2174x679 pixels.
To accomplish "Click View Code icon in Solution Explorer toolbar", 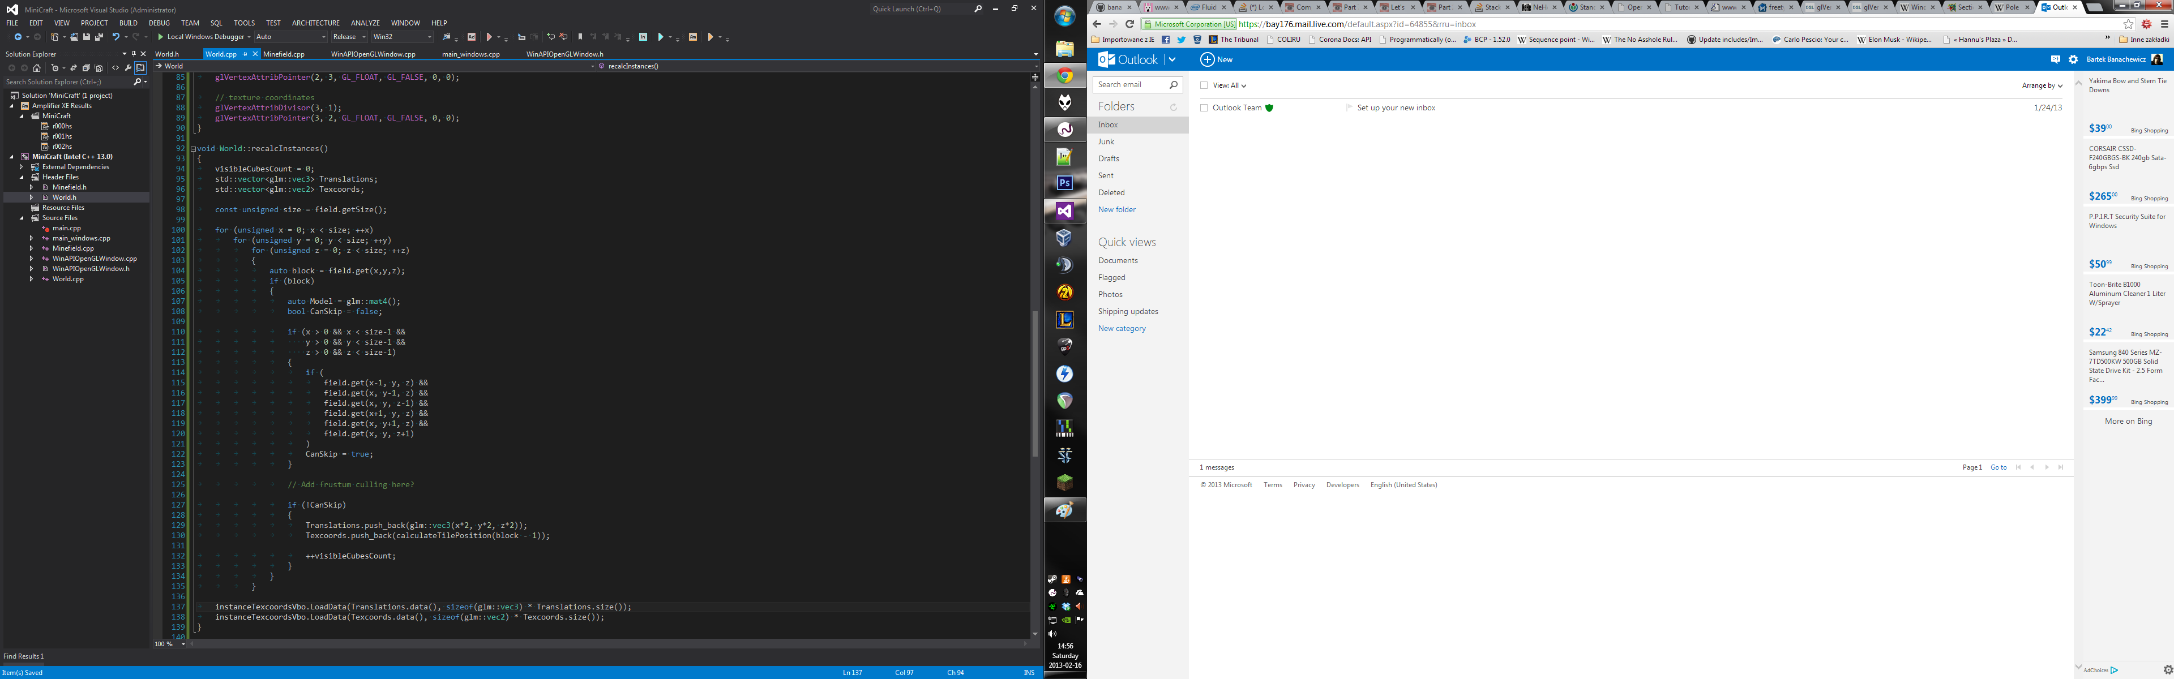I will pos(115,67).
